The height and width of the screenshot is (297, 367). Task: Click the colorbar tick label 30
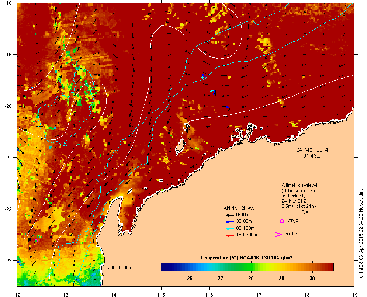click(x=312, y=278)
